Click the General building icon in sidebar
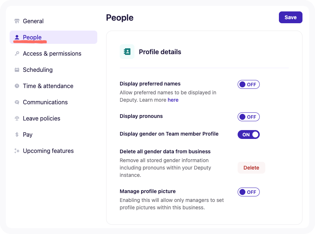This screenshot has width=315, height=234. click(x=17, y=21)
